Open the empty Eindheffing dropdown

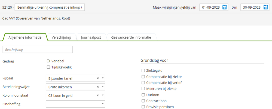pyautogui.click(x=75, y=104)
